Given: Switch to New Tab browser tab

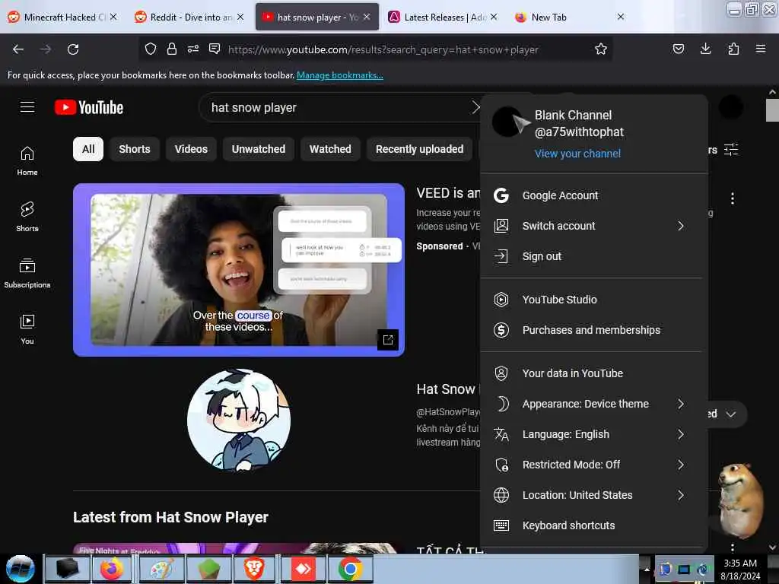Looking at the screenshot, I should pos(570,17).
